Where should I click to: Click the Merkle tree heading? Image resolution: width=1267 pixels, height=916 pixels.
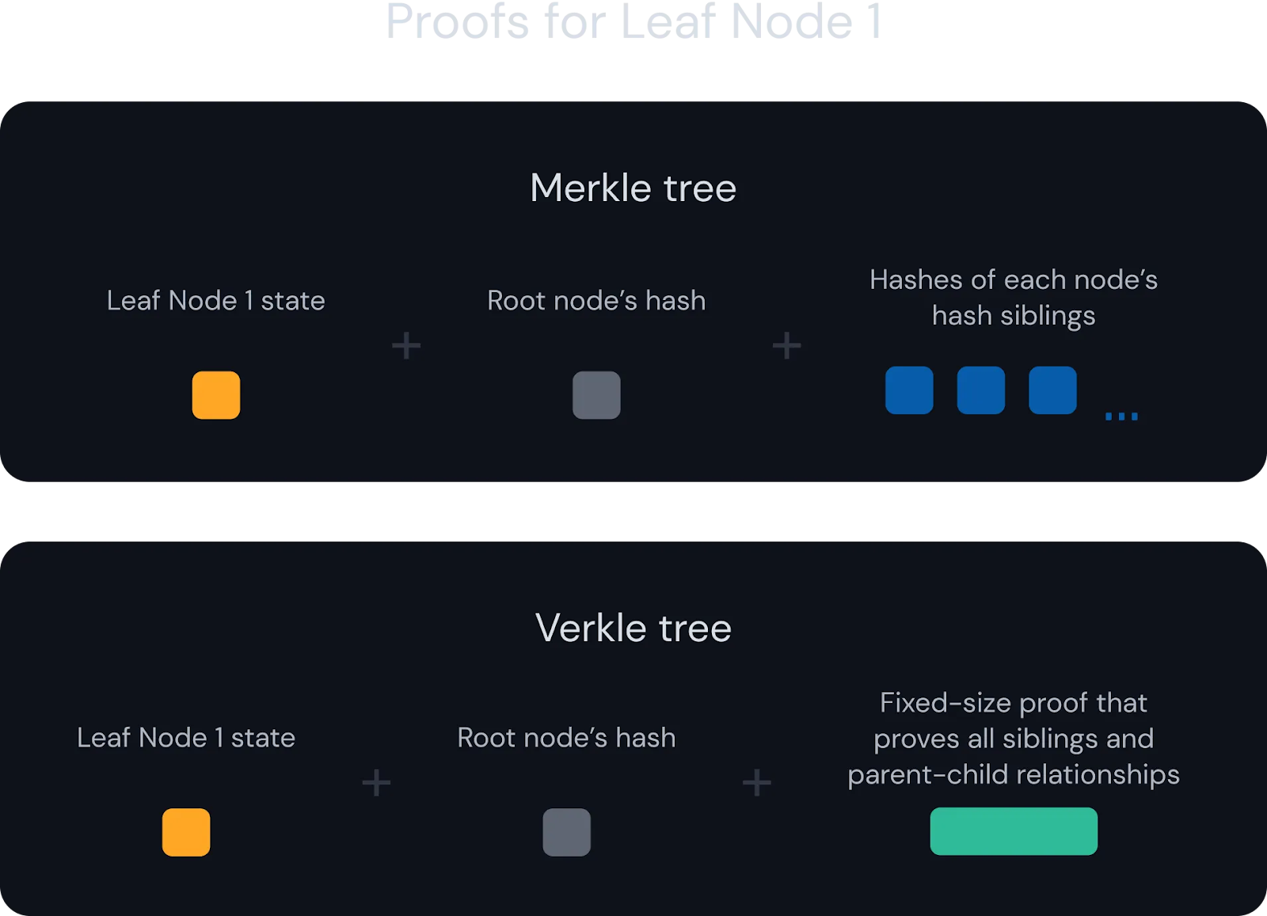(633, 188)
